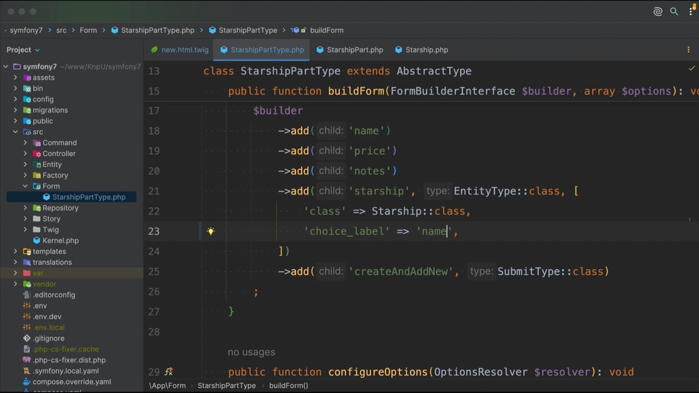This screenshot has height=393, width=699.
Task: Select the .env.local file in the tree
Action: coord(48,327)
